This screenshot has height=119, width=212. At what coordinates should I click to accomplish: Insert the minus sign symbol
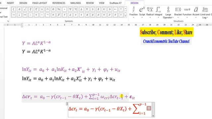(x=42, y=15)
